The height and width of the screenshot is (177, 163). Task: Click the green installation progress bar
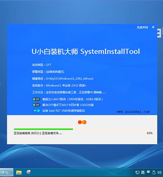[x=43, y=129]
